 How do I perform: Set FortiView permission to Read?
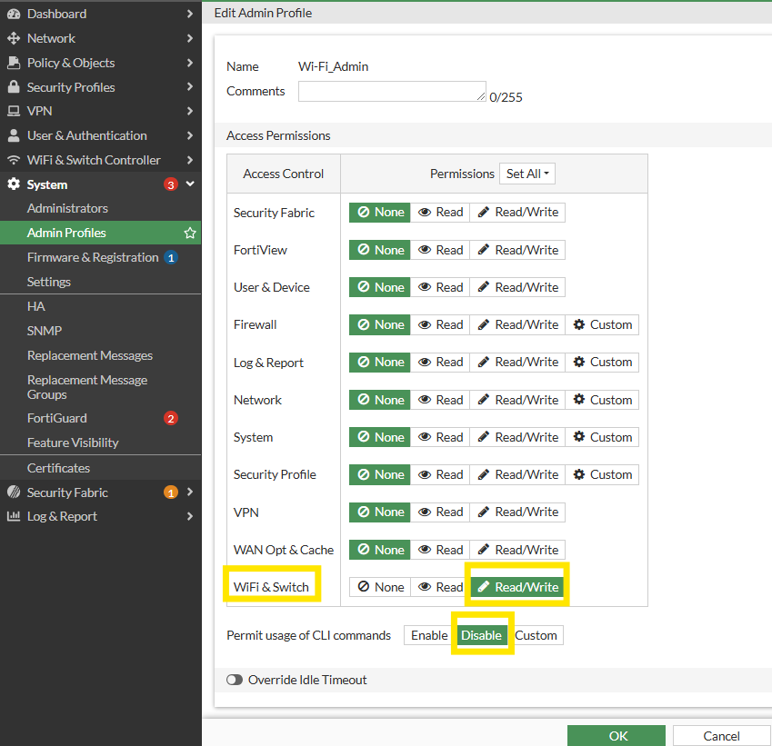(x=440, y=250)
